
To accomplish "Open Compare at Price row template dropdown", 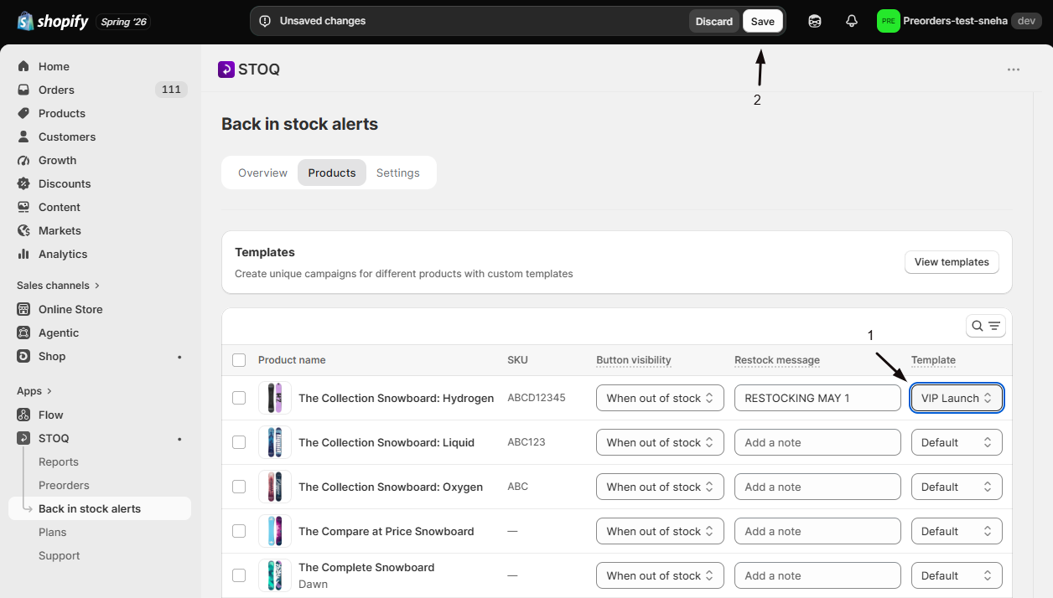I will click(957, 531).
